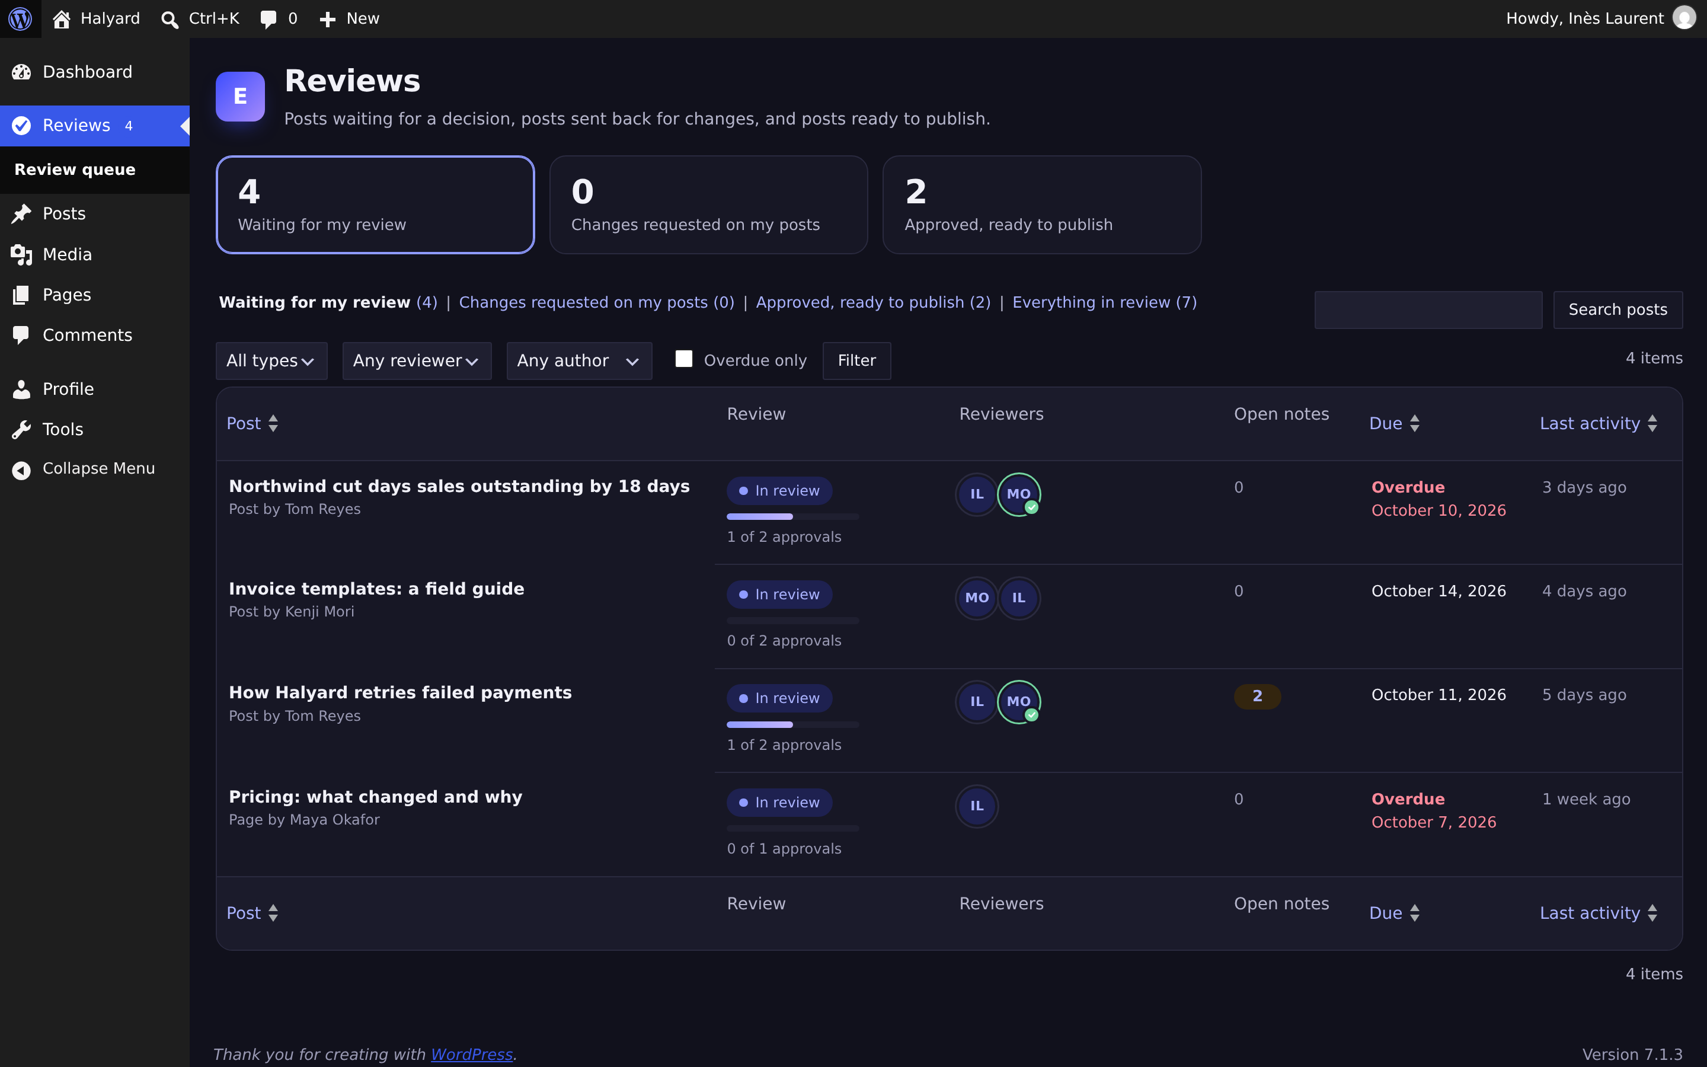1707x1067 pixels.
Task: Click the Tools wrench icon
Action: (21, 429)
